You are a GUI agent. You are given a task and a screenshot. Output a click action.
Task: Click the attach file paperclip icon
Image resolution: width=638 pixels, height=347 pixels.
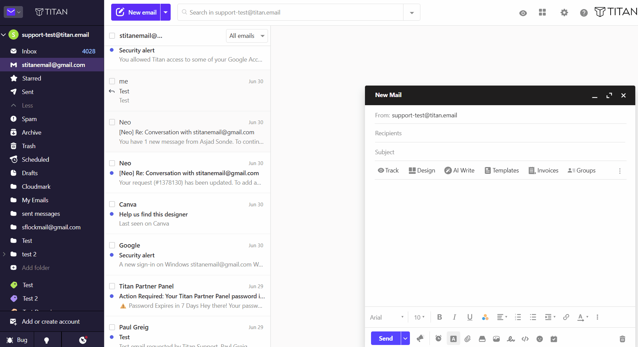(468, 339)
